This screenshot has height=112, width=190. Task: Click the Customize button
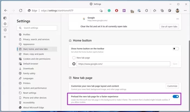coord(172,86)
